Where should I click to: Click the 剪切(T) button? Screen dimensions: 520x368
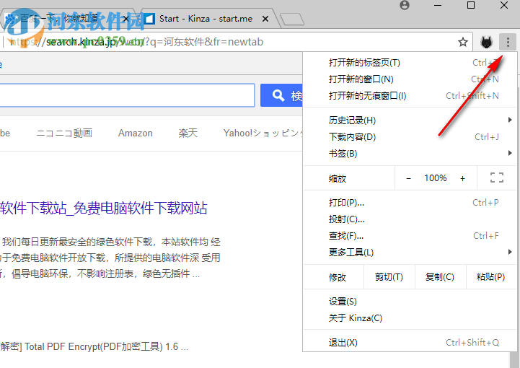[389, 277]
